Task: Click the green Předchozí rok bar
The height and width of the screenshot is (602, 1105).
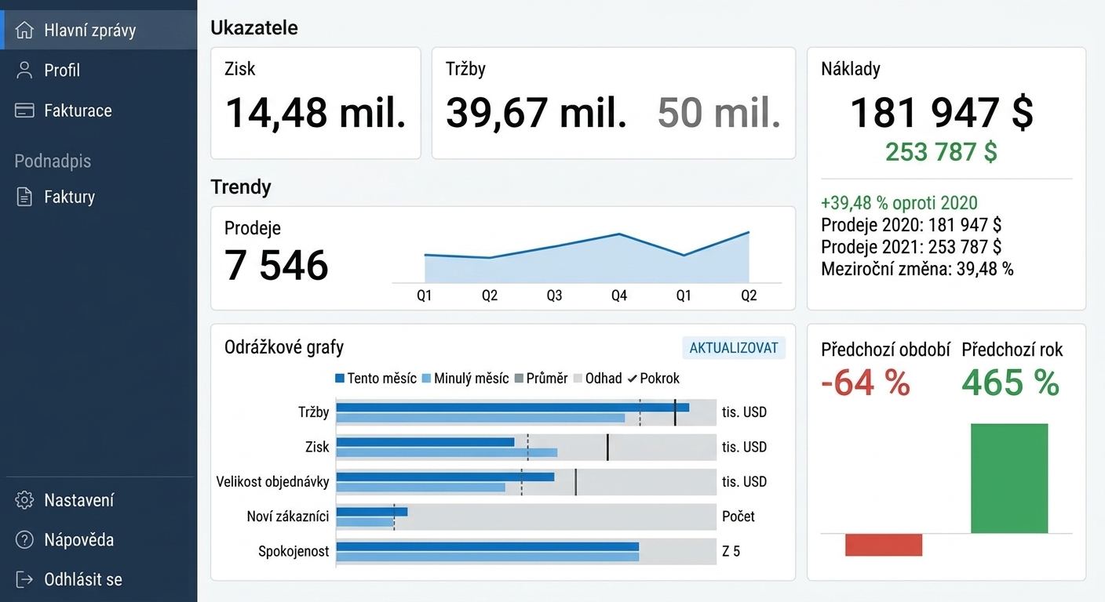Action: coord(1009,478)
